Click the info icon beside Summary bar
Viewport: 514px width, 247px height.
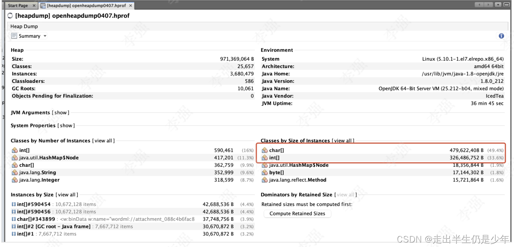(x=501, y=36)
